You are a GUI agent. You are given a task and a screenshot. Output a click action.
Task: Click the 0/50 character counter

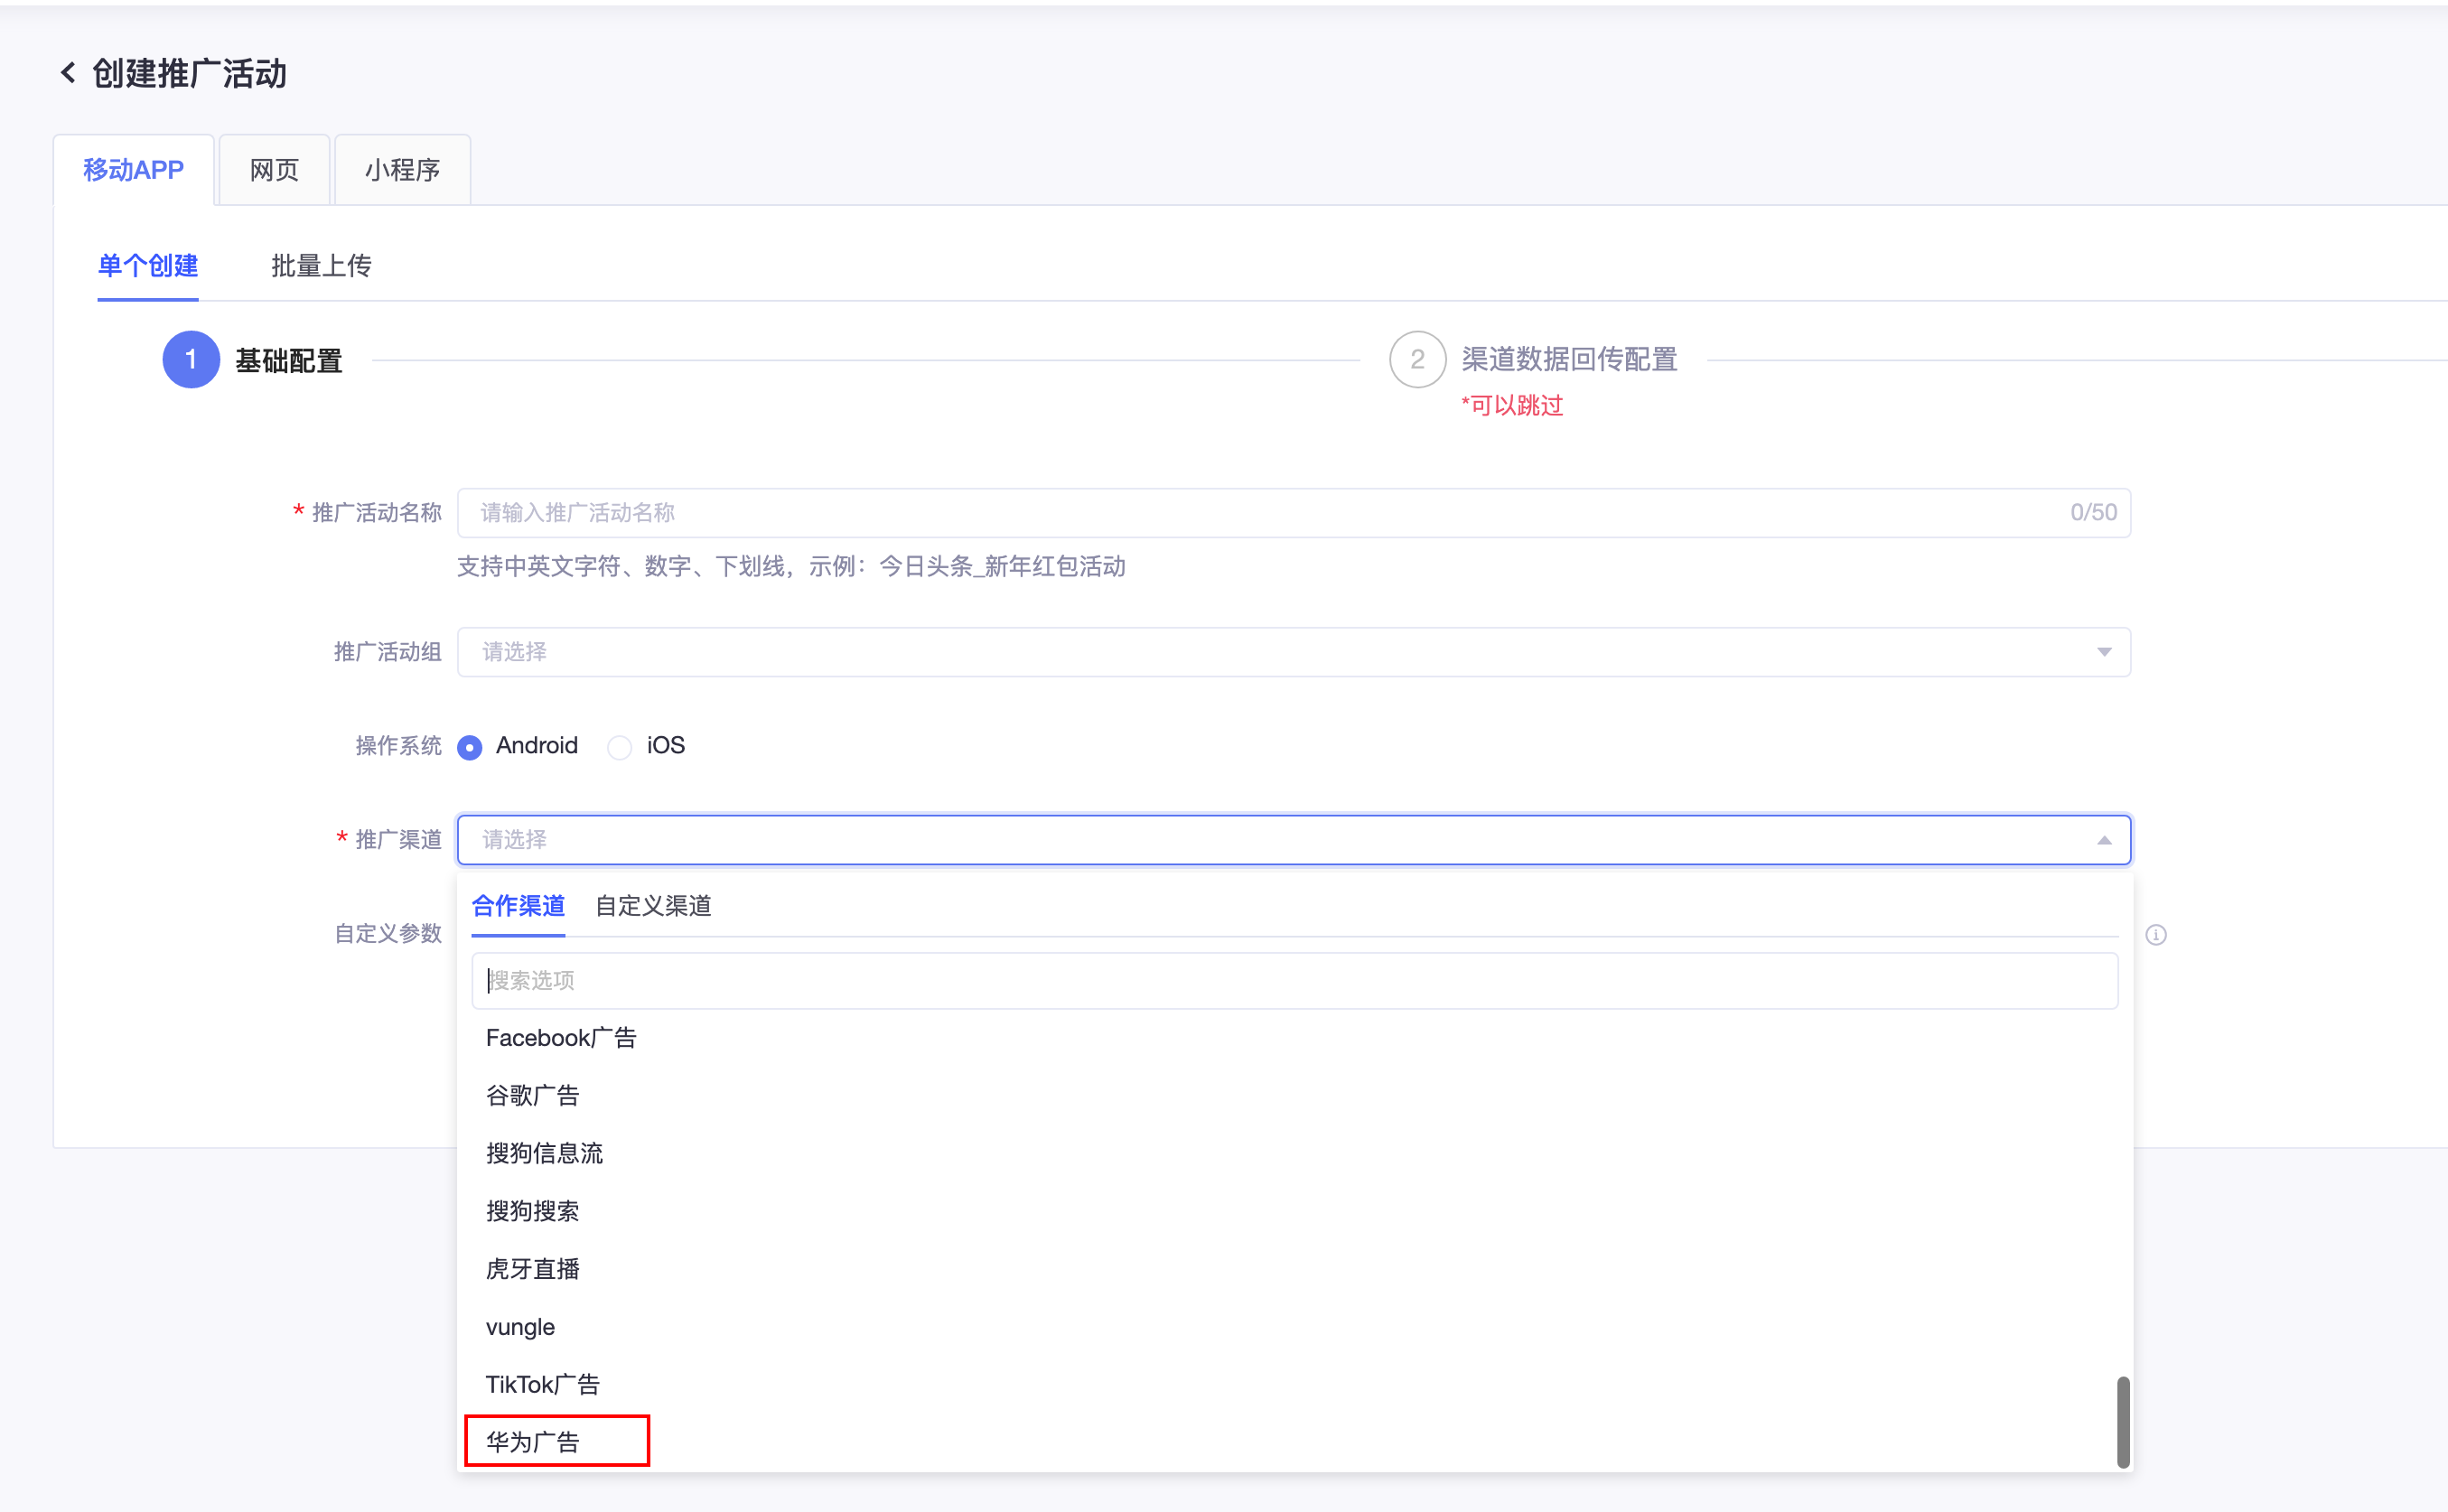point(2093,513)
